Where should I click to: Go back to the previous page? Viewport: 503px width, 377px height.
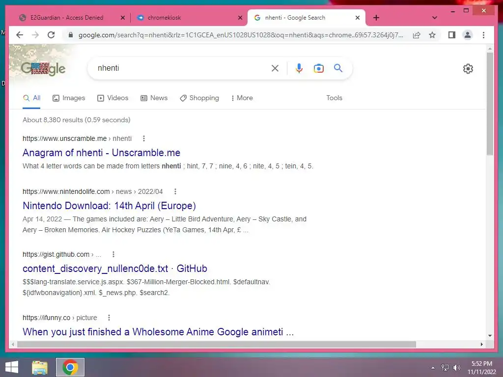coord(20,35)
